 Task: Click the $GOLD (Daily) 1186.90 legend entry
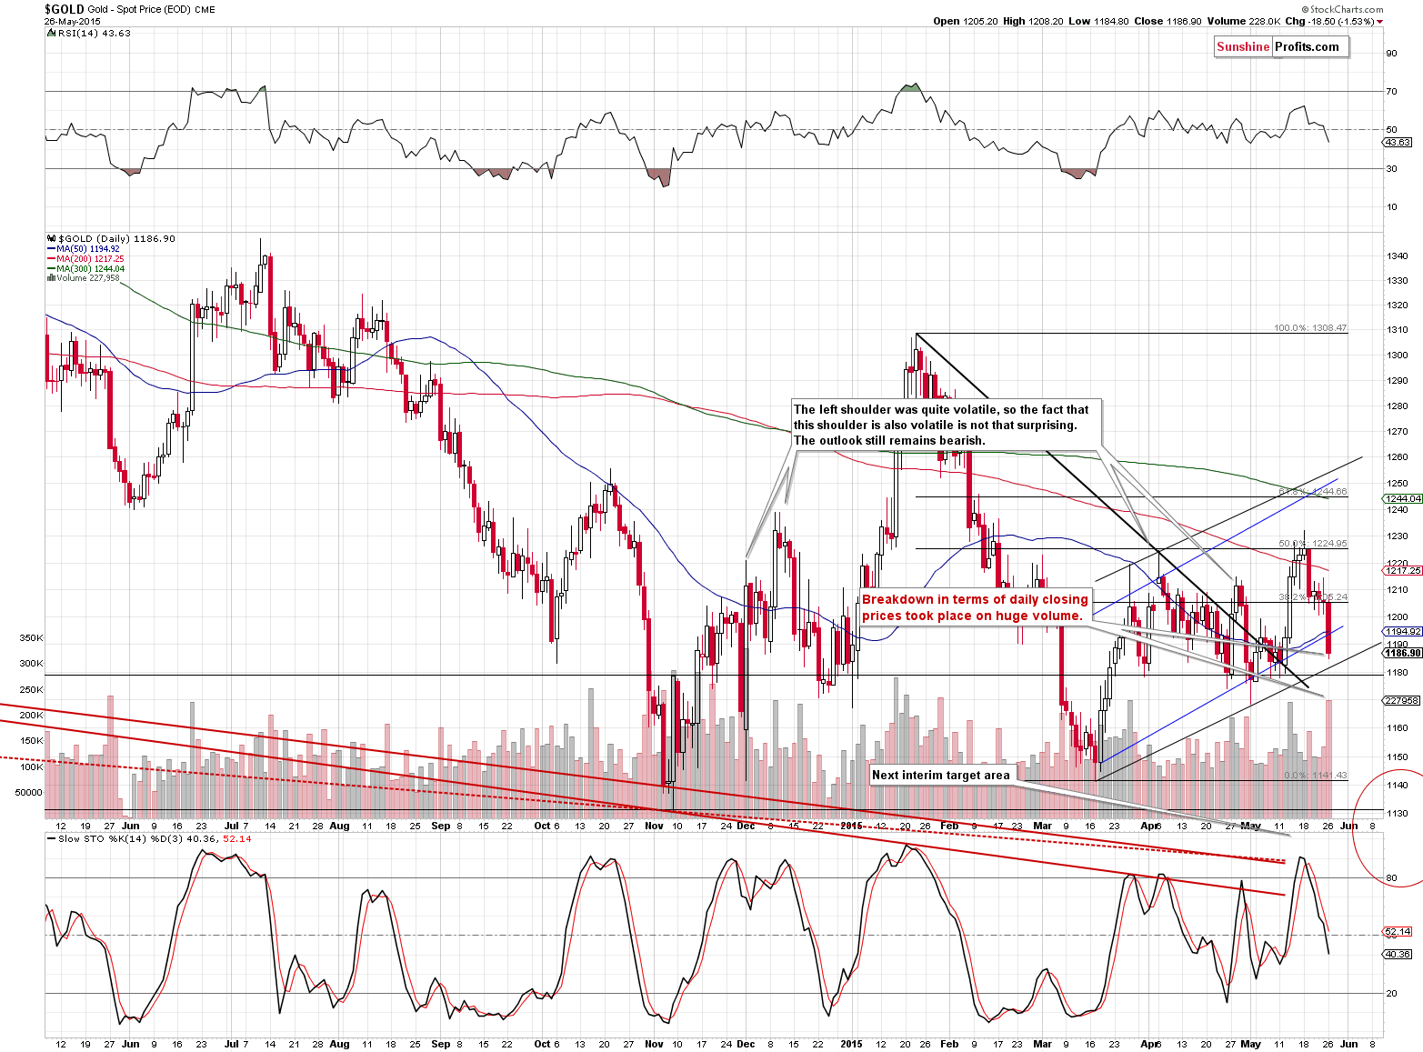110,238
